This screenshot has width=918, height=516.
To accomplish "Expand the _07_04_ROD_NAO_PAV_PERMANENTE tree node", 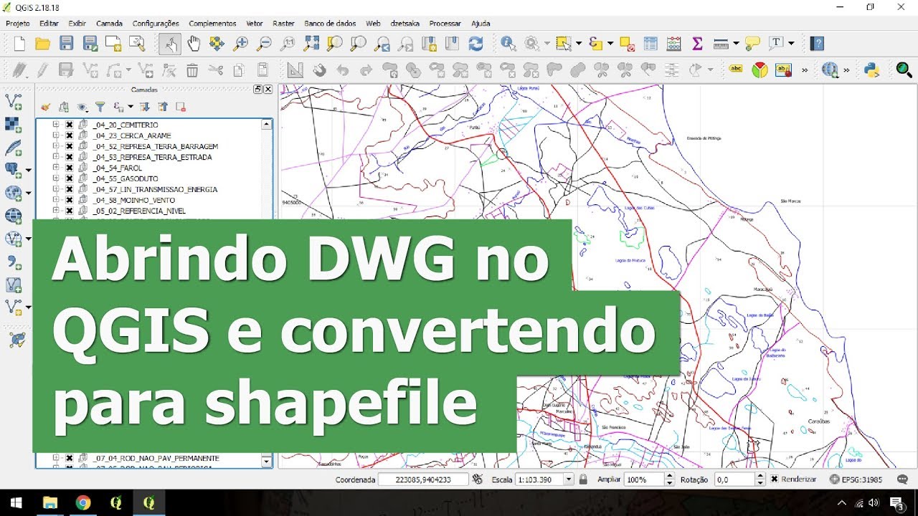I will point(55,458).
